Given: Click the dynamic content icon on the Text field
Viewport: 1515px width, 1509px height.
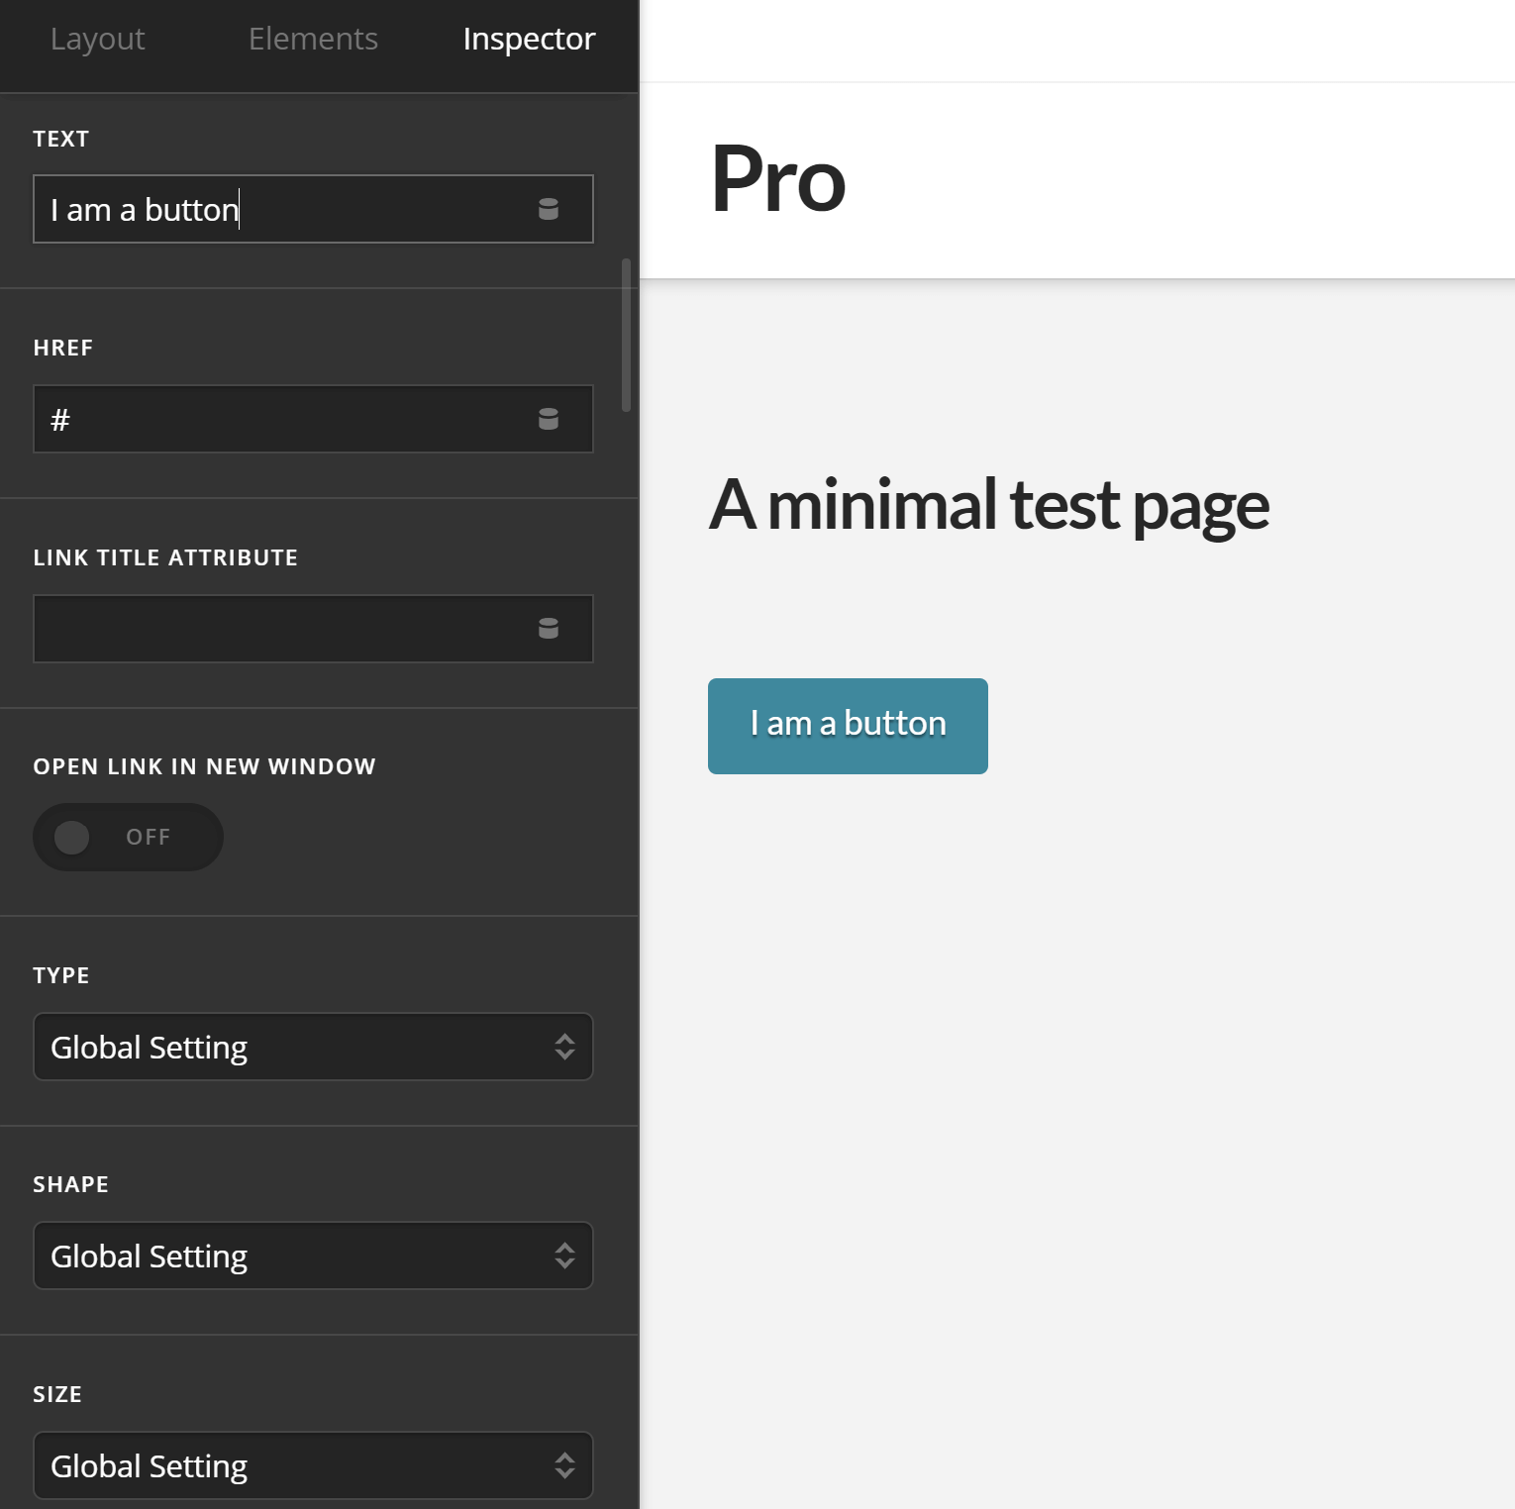Looking at the screenshot, I should pos(549,209).
